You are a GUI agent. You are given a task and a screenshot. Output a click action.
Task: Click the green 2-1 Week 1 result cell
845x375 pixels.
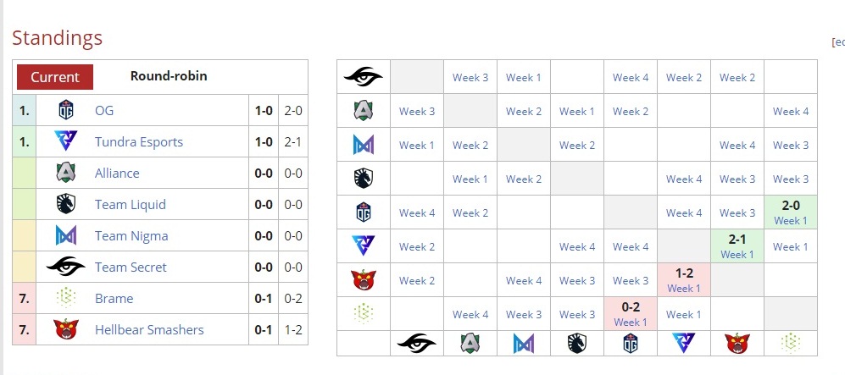click(x=737, y=245)
